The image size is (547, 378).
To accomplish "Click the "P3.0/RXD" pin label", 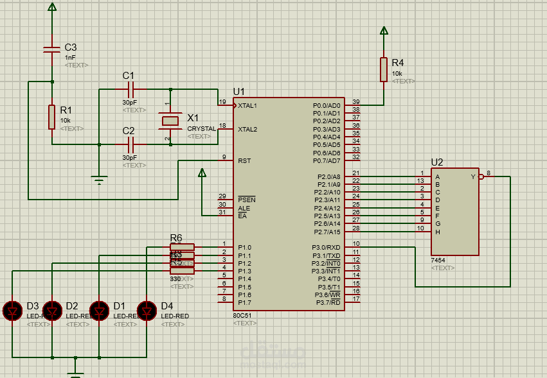I will (326, 247).
